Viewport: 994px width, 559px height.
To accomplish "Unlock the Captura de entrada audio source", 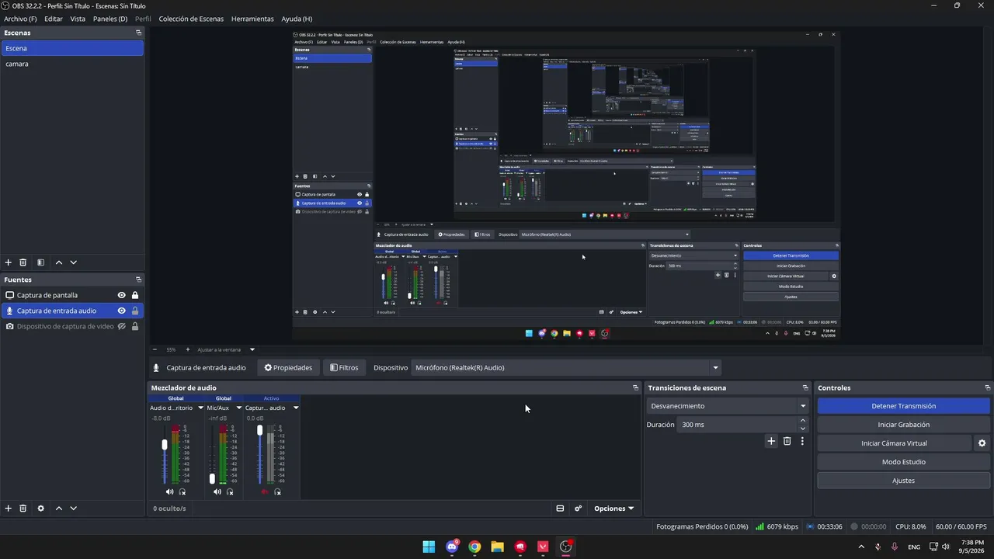I will tap(135, 311).
